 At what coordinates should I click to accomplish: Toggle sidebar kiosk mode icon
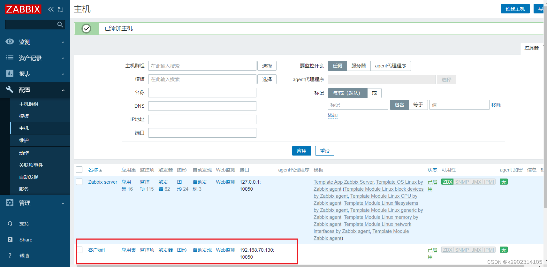(61, 9)
